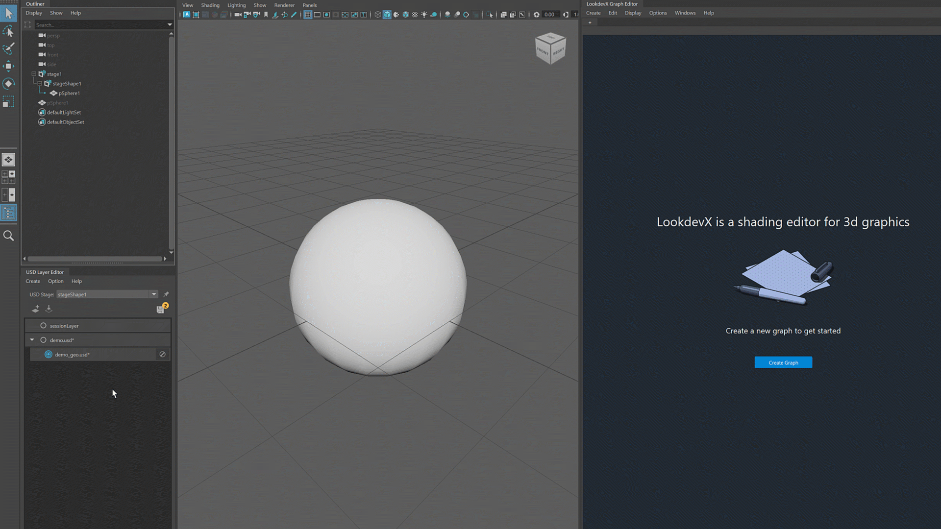Open the USD Stage stageShape1 dropdown
941x529 pixels.
[x=154, y=294]
